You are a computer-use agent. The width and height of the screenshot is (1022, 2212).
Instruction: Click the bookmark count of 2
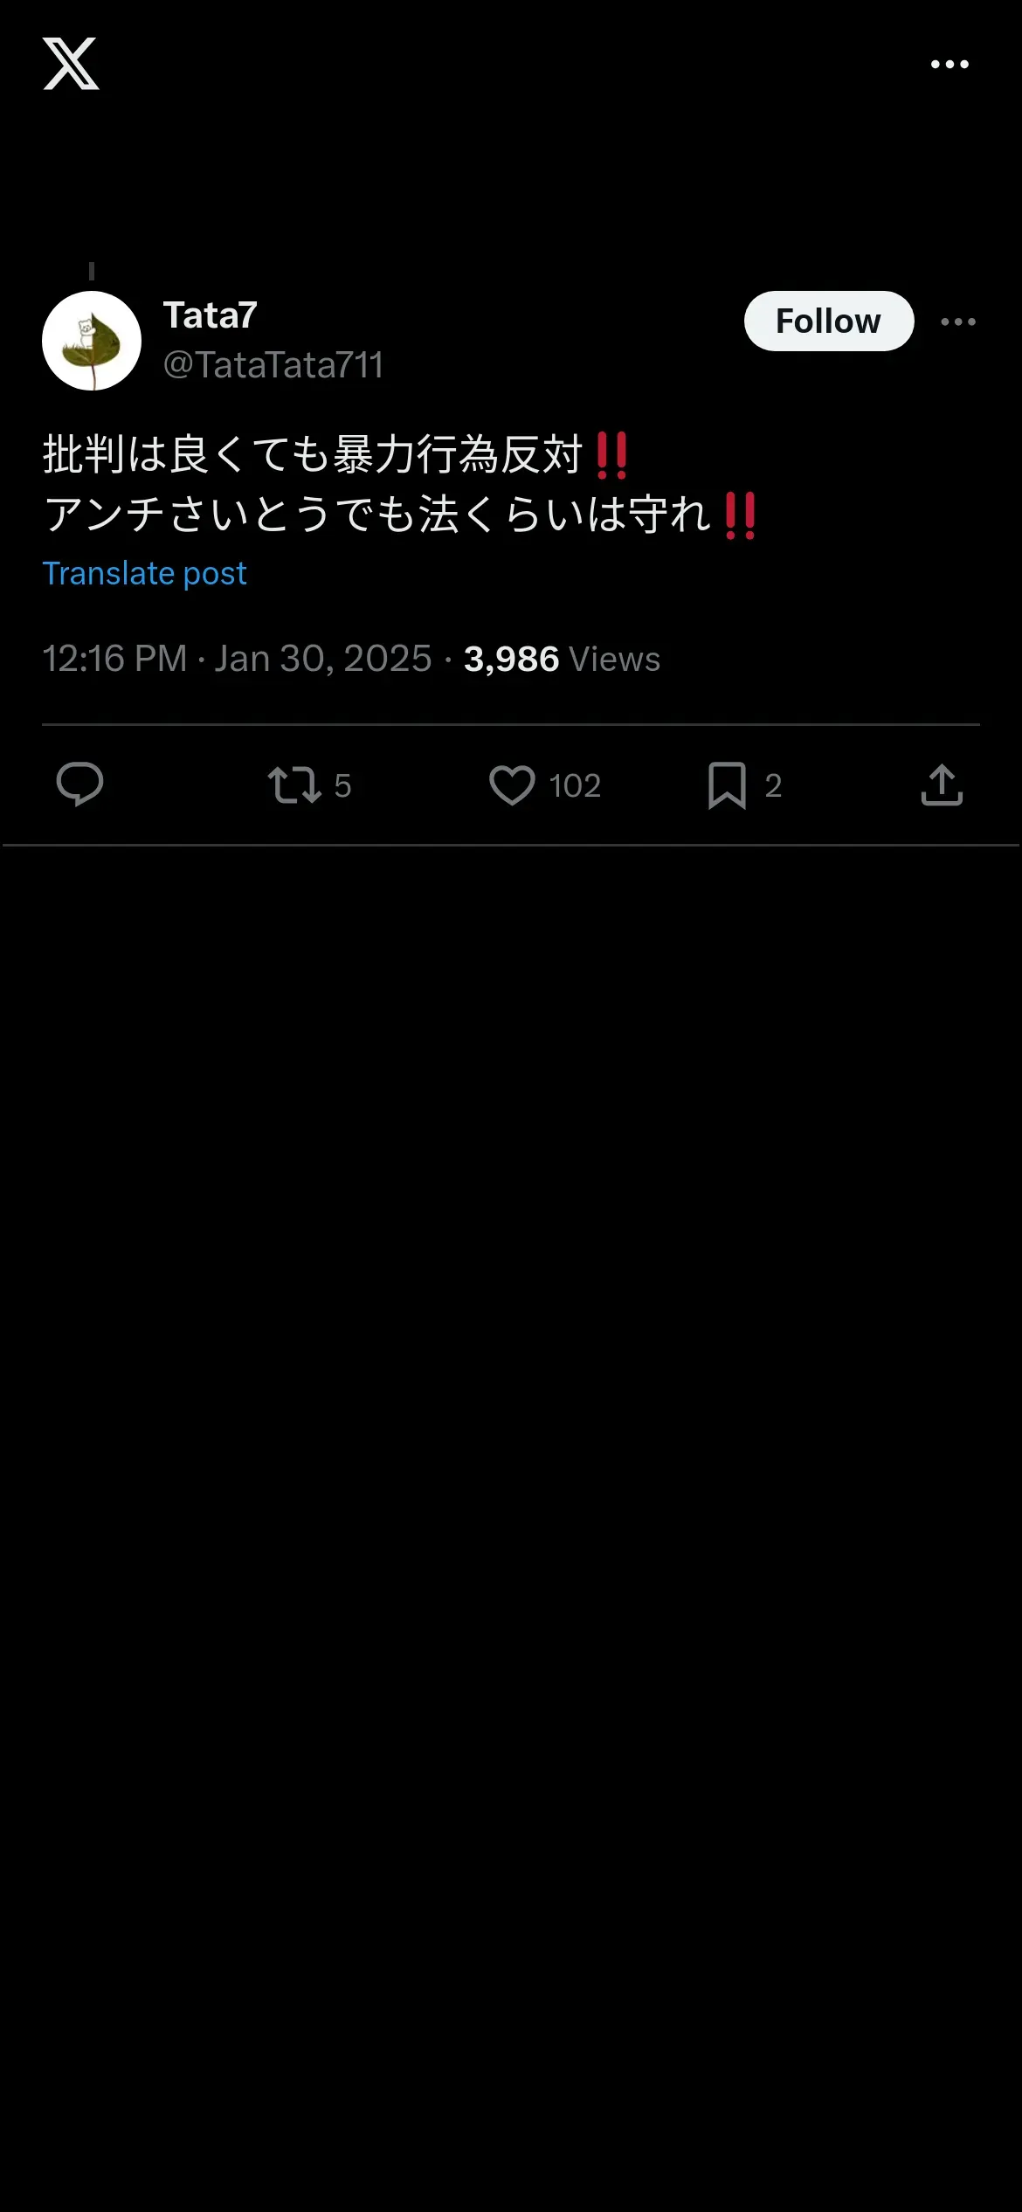773,786
